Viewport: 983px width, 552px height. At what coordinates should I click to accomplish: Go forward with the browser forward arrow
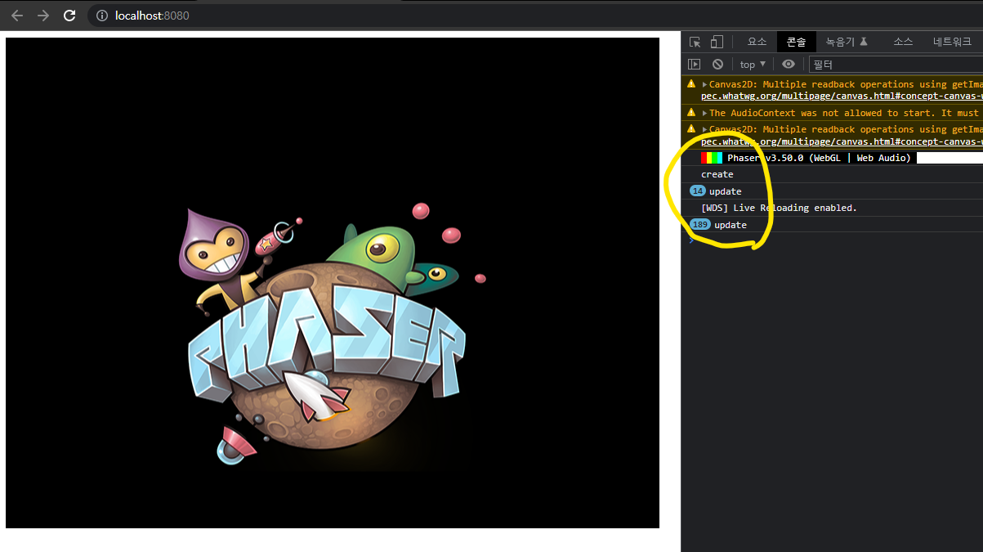click(43, 16)
